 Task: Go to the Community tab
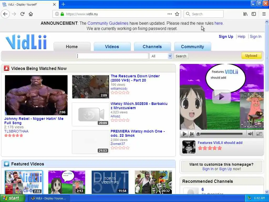click(x=193, y=47)
